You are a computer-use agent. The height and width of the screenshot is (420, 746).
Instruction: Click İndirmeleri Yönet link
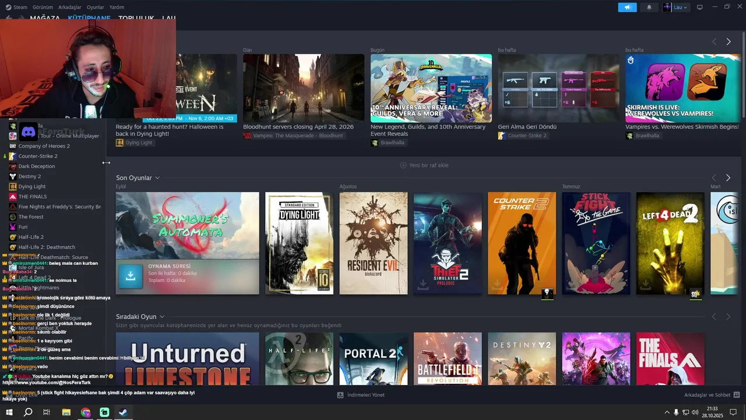click(x=365, y=395)
